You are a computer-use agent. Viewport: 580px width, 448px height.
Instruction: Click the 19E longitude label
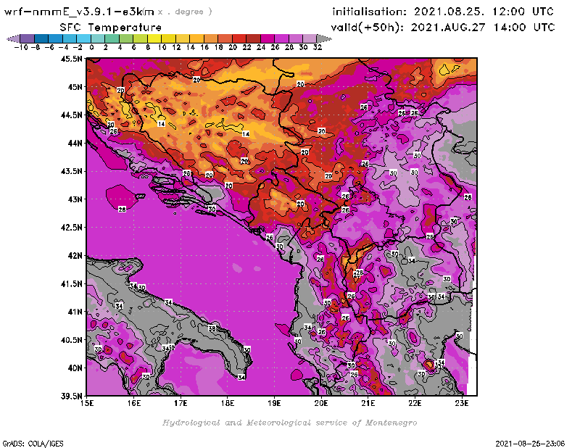(275, 403)
